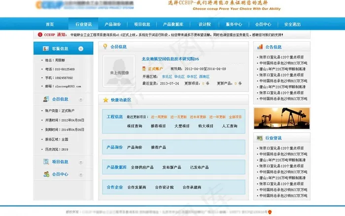Switch to the 产品数据库 navigation tab
Image resolution: width=345 pixels, height=216 pixels.
[173, 24]
